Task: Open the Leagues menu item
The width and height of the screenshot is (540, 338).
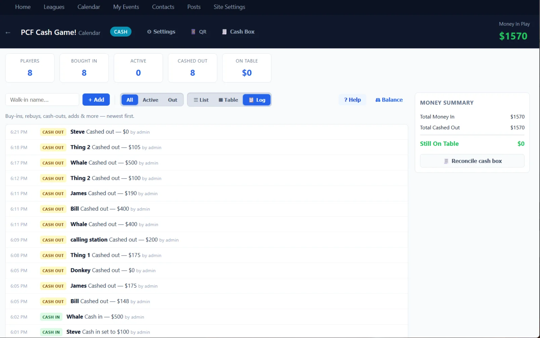Action: click(54, 7)
